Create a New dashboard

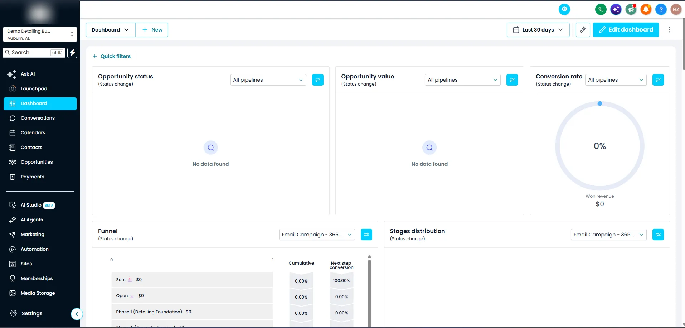[152, 30]
